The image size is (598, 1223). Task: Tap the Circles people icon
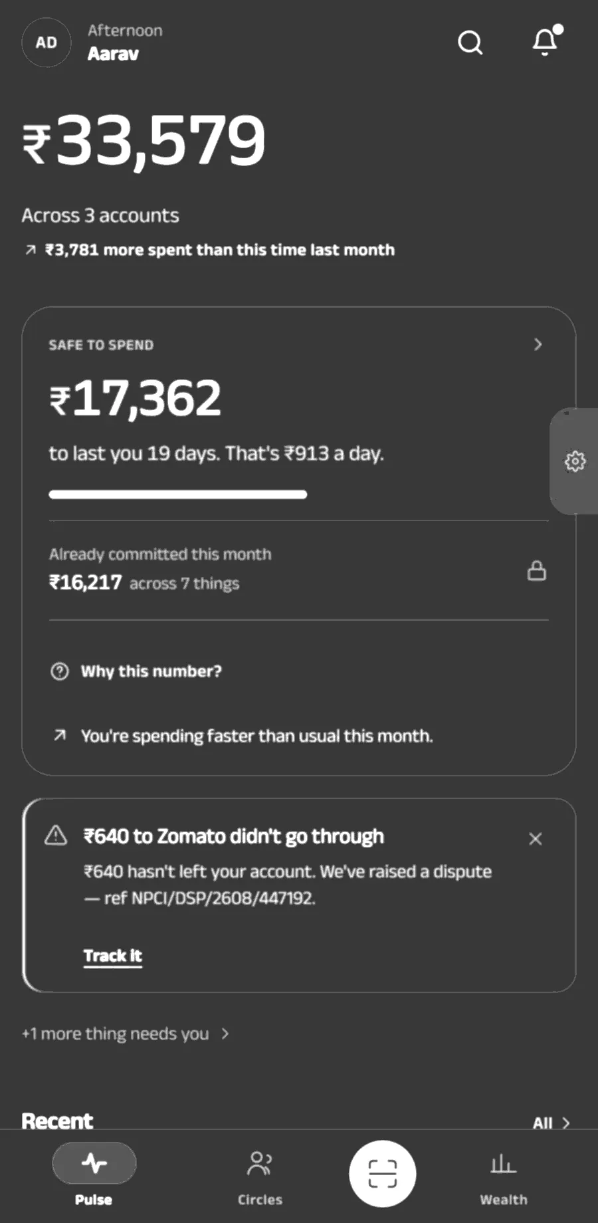point(260,1164)
